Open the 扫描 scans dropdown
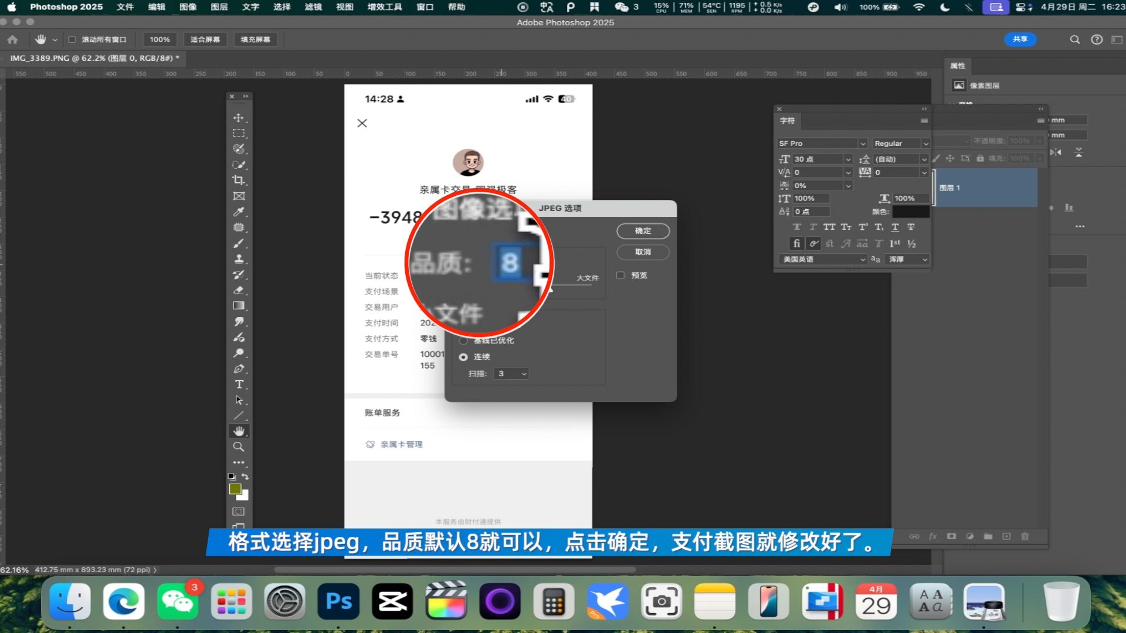The image size is (1126, 633). [x=511, y=373]
